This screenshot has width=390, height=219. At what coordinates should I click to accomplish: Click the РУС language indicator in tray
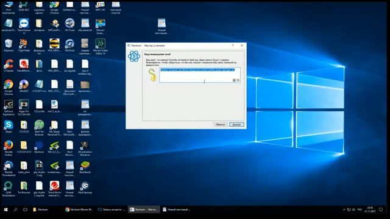pyautogui.click(x=360, y=209)
